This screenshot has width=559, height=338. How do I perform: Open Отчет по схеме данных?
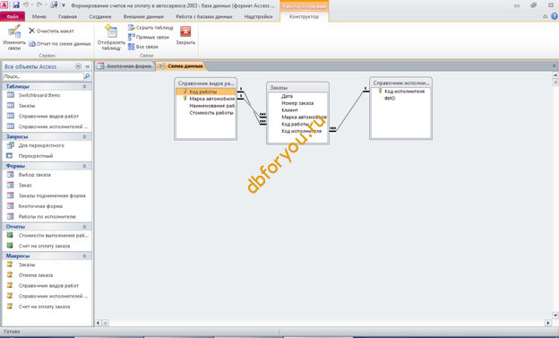pos(60,44)
